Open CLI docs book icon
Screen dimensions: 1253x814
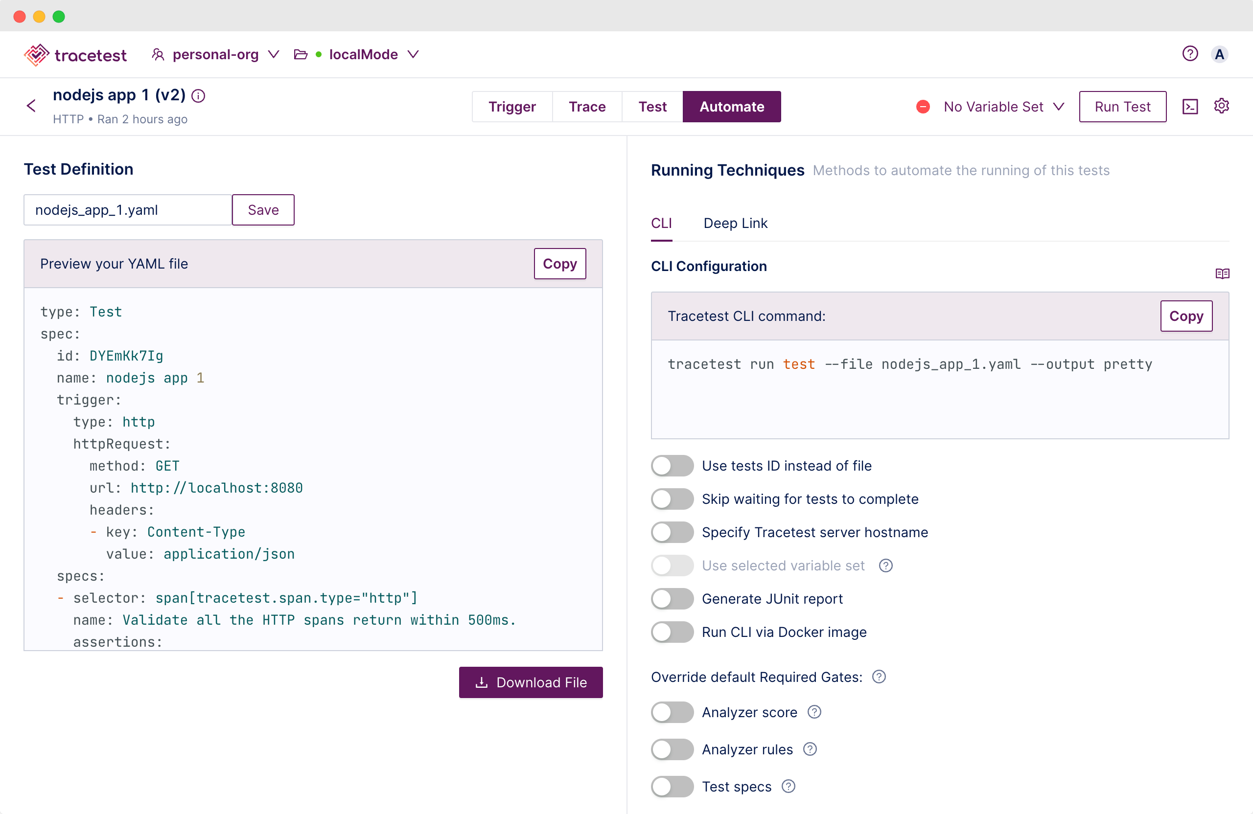(x=1222, y=273)
